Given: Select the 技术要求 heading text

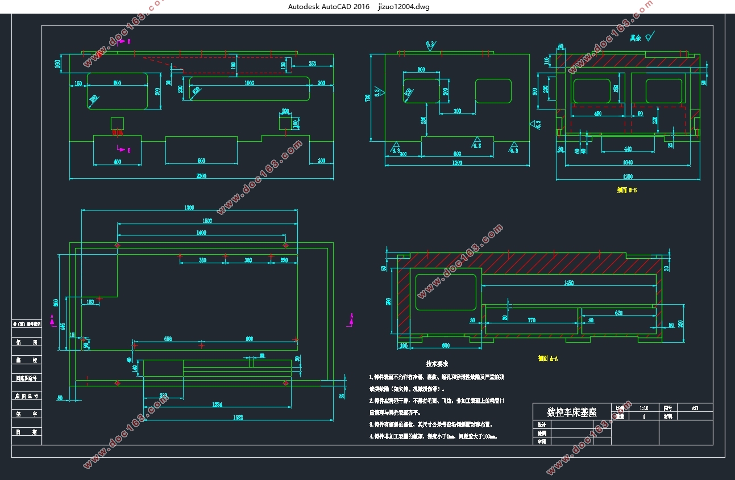Looking at the screenshot, I should (437, 364).
